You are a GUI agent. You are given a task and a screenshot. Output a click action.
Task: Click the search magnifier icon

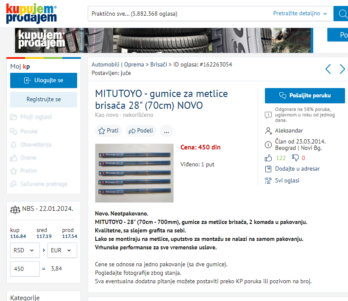coord(342,14)
